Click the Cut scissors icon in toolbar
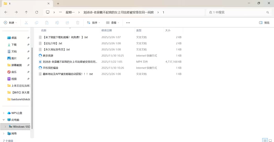The image size is (274, 142). point(26,23)
